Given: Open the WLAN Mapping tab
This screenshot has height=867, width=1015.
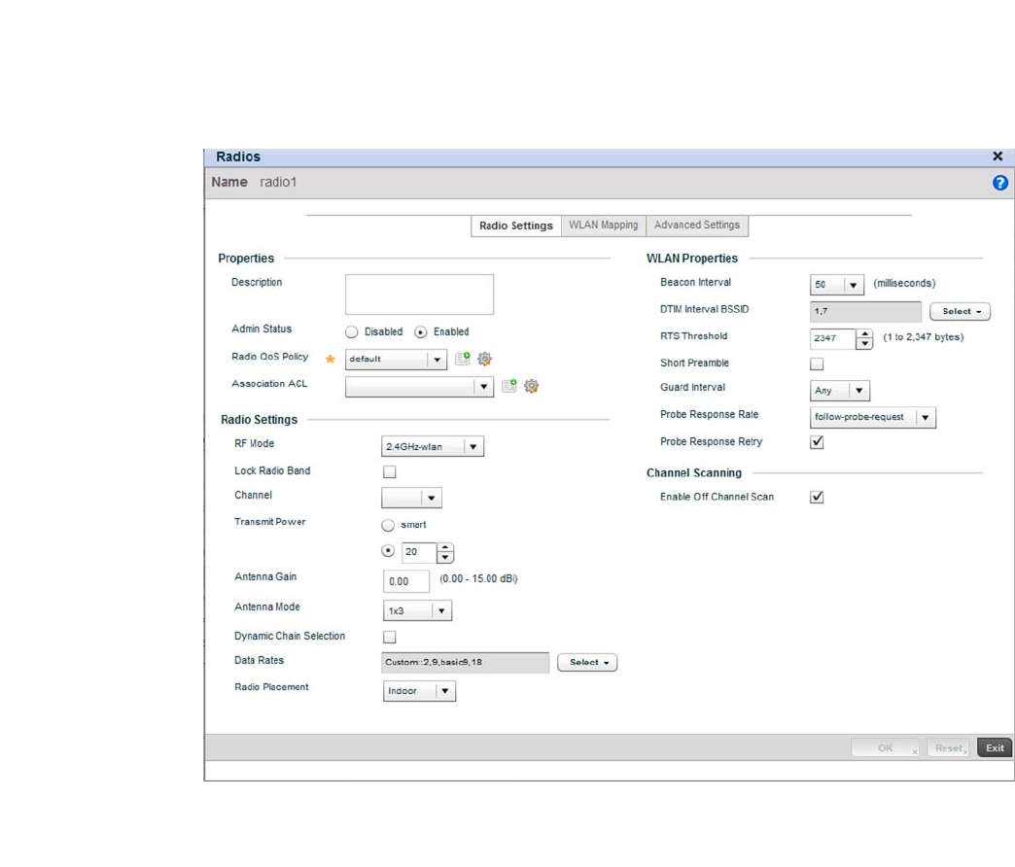Looking at the screenshot, I should click(604, 225).
